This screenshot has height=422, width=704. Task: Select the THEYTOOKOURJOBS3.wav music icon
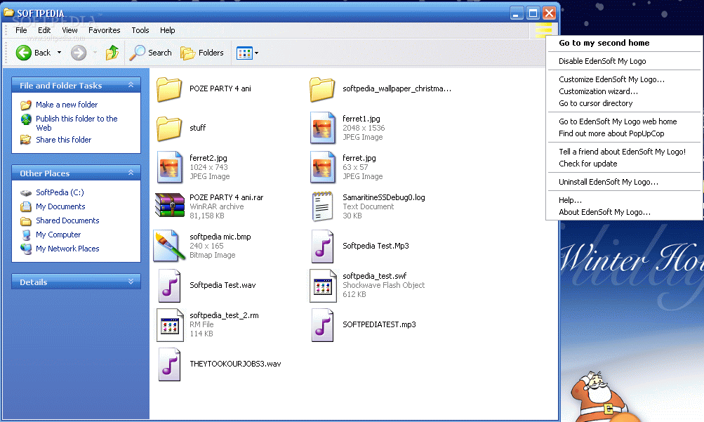[x=169, y=364]
